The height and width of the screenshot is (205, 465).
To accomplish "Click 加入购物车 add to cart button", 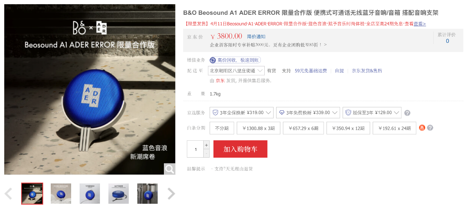I will [x=240, y=149].
